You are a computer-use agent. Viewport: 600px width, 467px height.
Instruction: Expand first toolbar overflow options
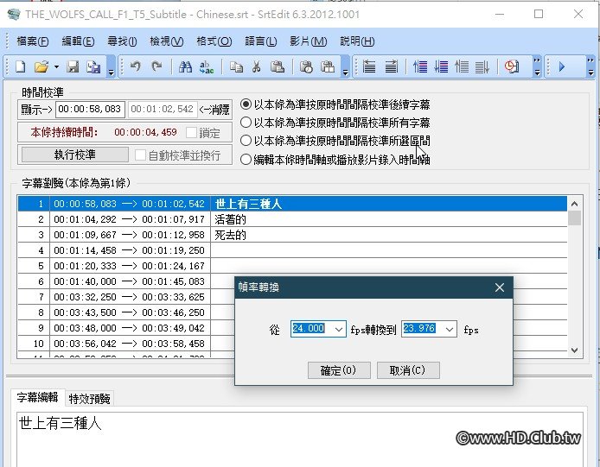click(111, 66)
